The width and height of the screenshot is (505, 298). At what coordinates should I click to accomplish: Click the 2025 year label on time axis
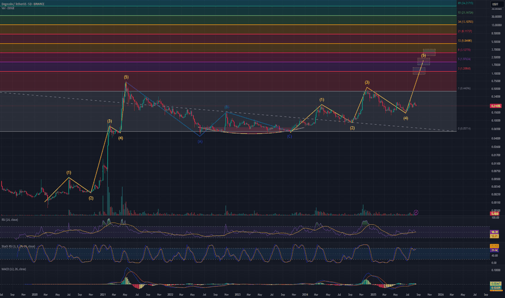pyautogui.click(x=373, y=294)
